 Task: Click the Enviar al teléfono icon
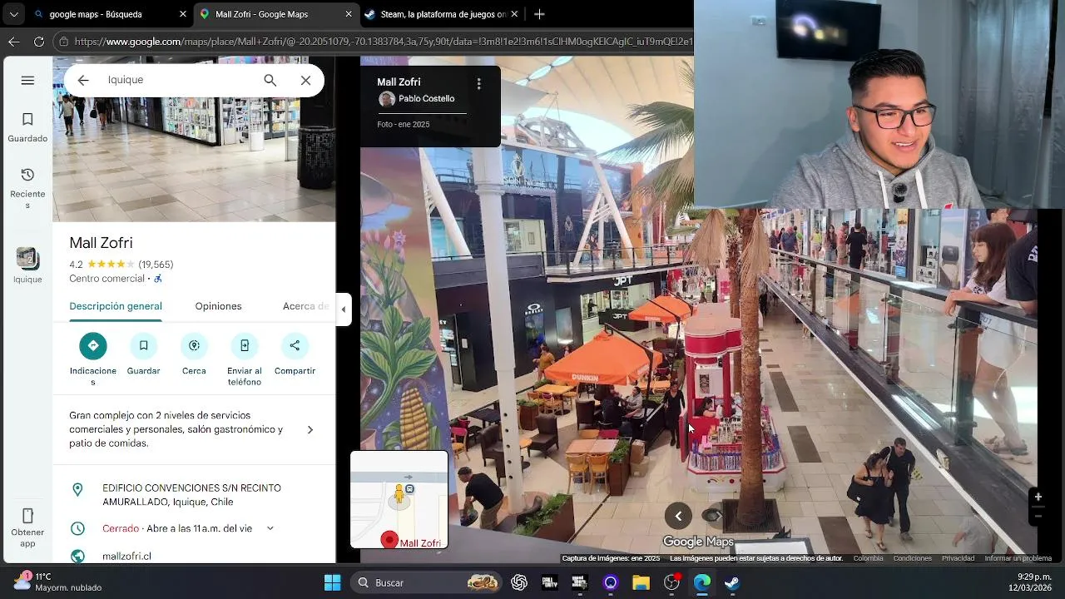(x=245, y=345)
